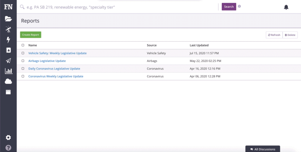Click the help question mark icon
The width and height of the screenshot is (301, 152).
(x=8, y=148)
